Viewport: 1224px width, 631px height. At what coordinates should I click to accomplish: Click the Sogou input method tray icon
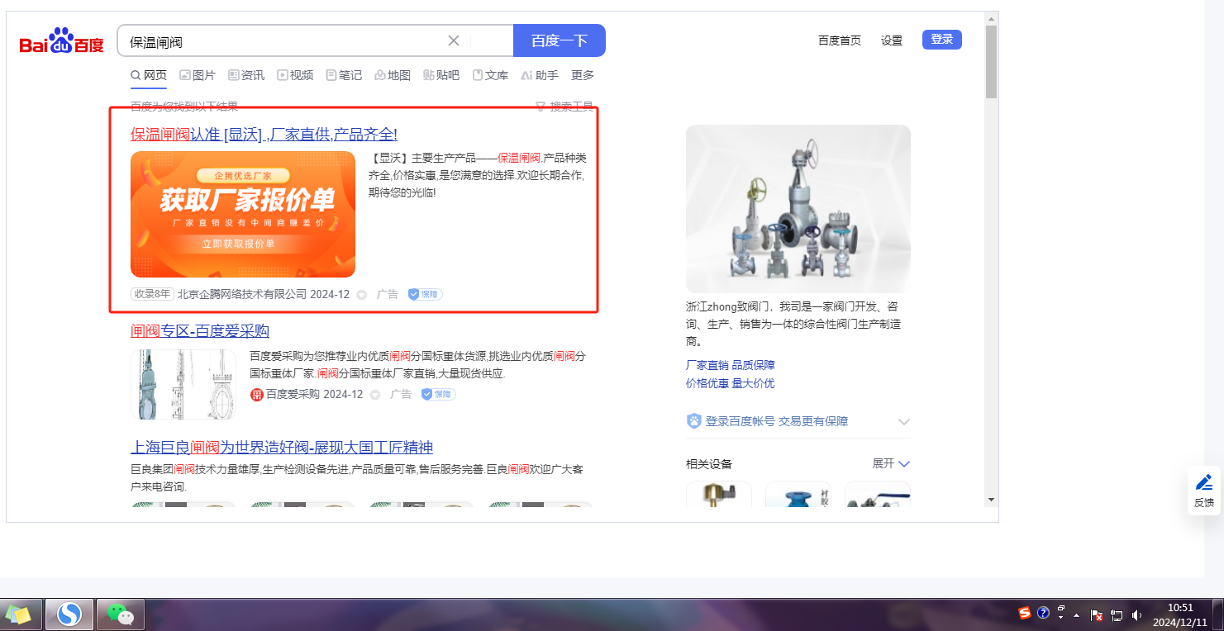pyautogui.click(x=1025, y=613)
